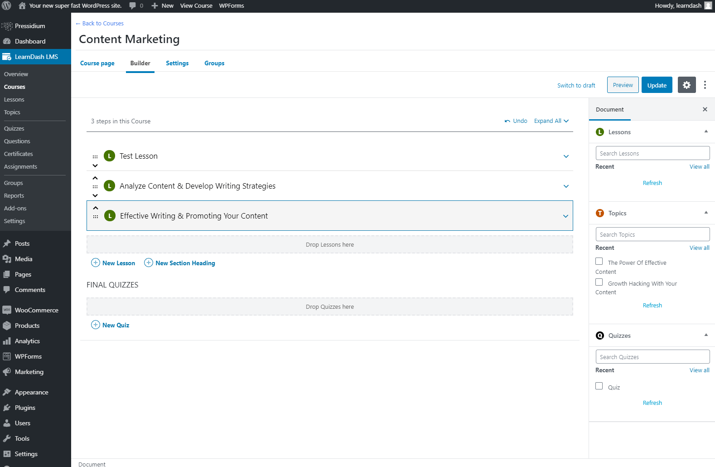This screenshot has height=467, width=715.
Task: Click the LearnDash LMS sidebar icon
Action: (7, 57)
